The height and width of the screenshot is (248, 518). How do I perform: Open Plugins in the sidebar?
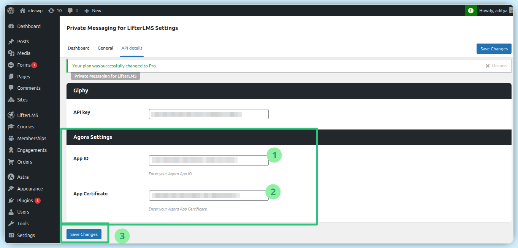(x=25, y=200)
